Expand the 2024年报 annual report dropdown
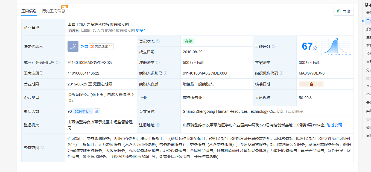Viewport: 371px width, 172px height. click(83, 111)
